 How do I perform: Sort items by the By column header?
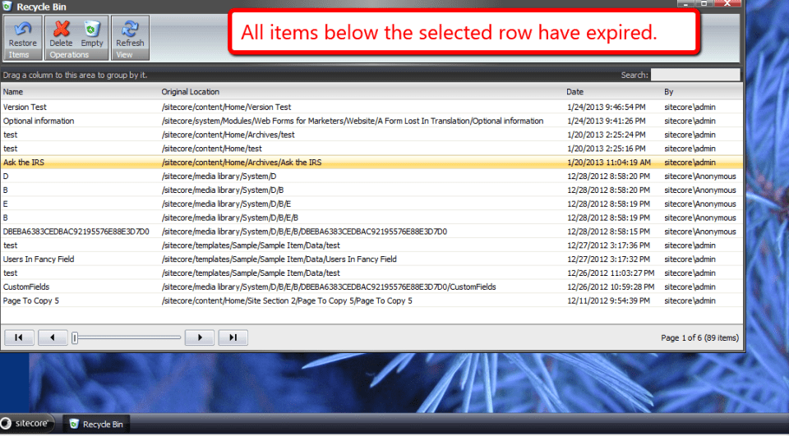tap(669, 92)
